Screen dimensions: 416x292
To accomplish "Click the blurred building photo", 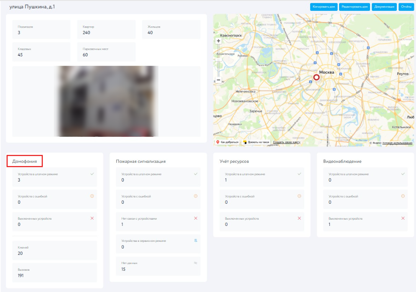I will tap(107, 101).
